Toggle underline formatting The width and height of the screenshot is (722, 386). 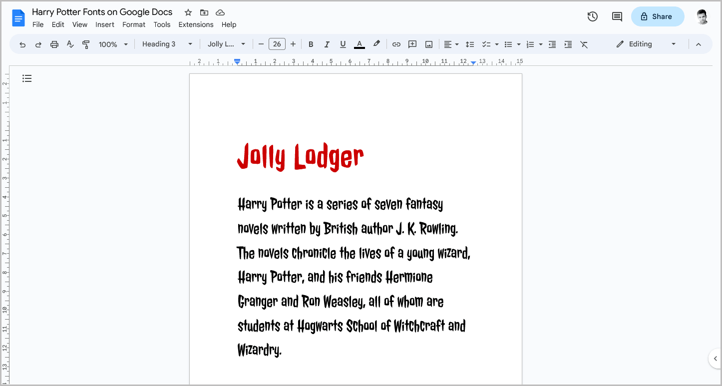(343, 44)
